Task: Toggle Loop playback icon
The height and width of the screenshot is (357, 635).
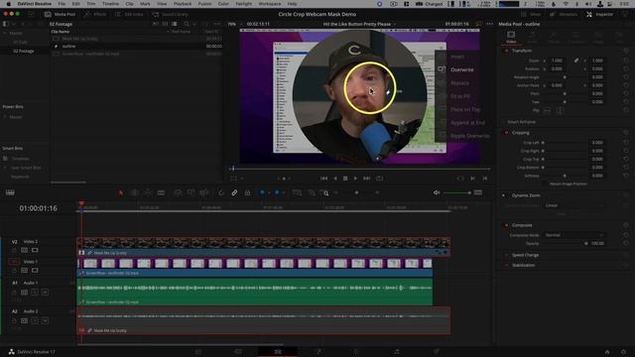Action: click(379, 178)
